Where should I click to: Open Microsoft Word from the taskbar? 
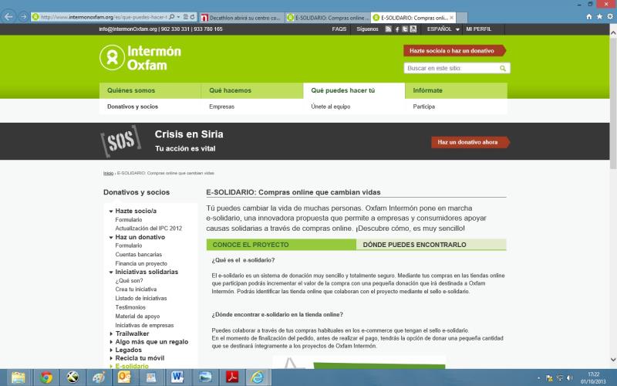click(x=177, y=378)
